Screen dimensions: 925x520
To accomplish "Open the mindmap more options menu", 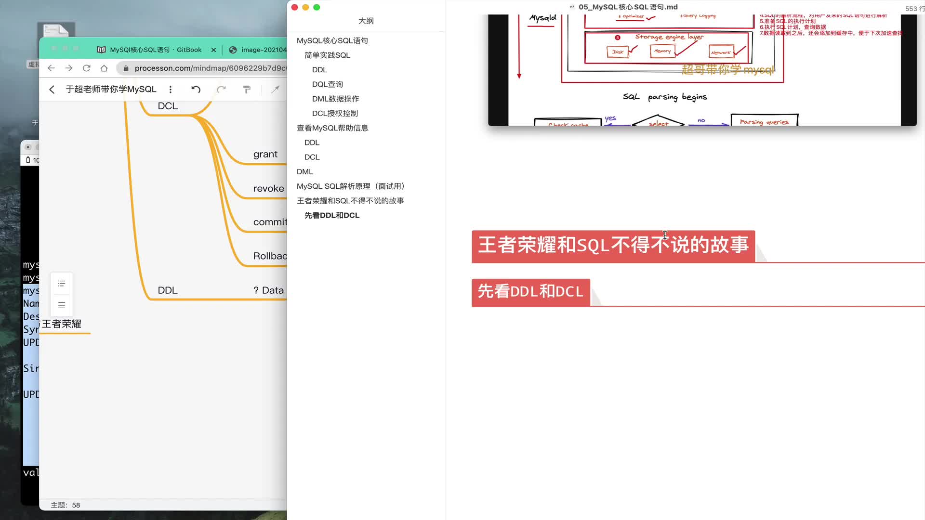I will 171,89.
